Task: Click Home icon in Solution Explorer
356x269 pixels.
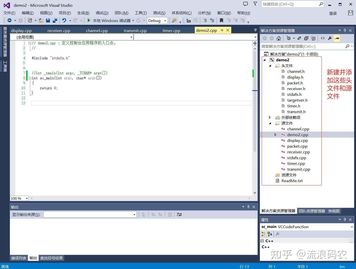Action: coord(278,38)
